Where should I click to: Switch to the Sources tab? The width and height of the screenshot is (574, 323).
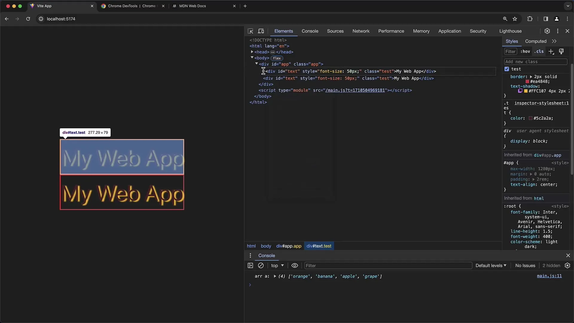pyautogui.click(x=335, y=31)
